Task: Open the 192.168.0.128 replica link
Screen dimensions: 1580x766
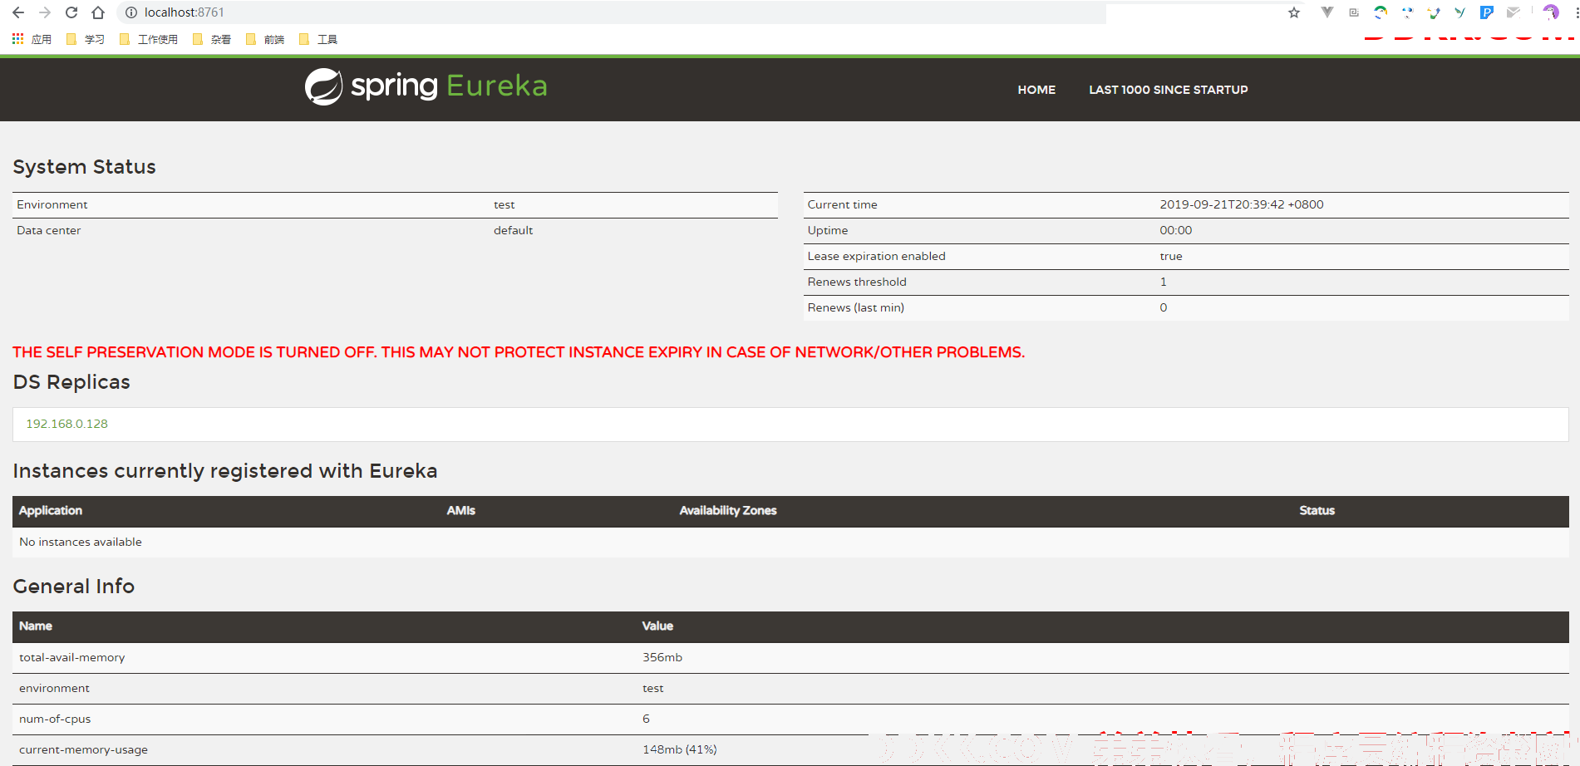Action: click(67, 424)
